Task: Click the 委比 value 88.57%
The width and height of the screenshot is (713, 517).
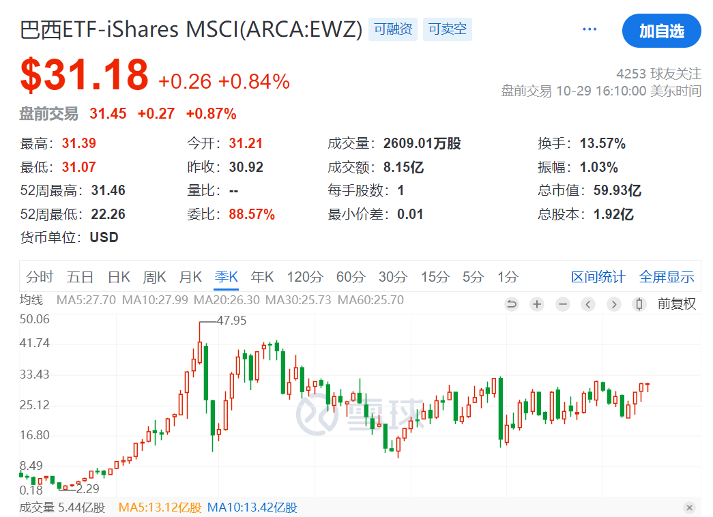Action: pyautogui.click(x=252, y=214)
